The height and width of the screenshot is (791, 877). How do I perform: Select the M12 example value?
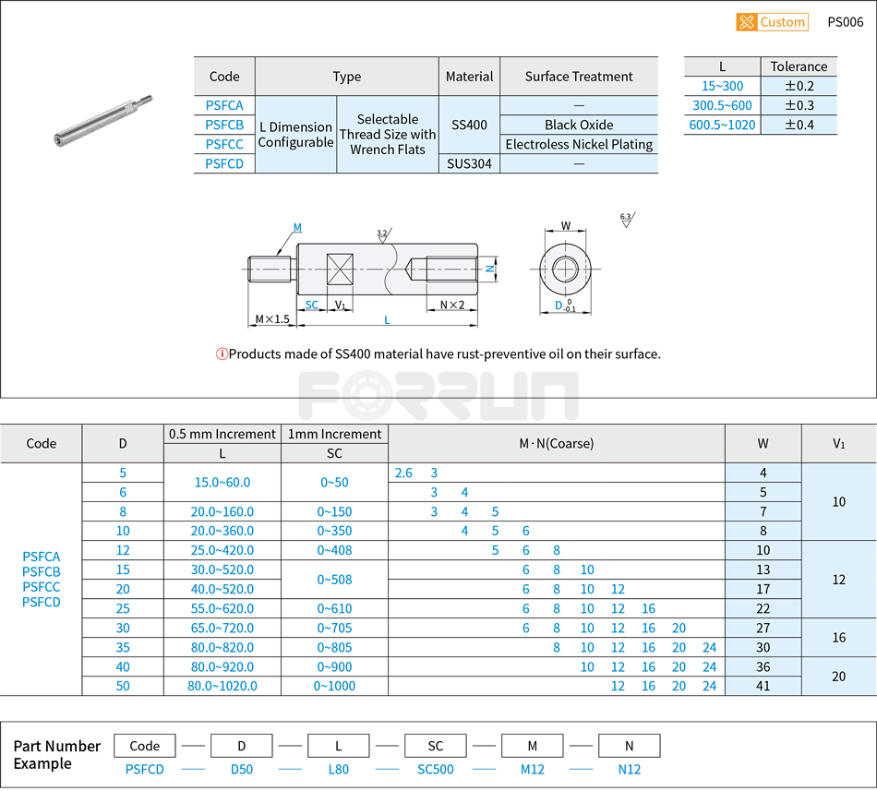click(x=532, y=768)
